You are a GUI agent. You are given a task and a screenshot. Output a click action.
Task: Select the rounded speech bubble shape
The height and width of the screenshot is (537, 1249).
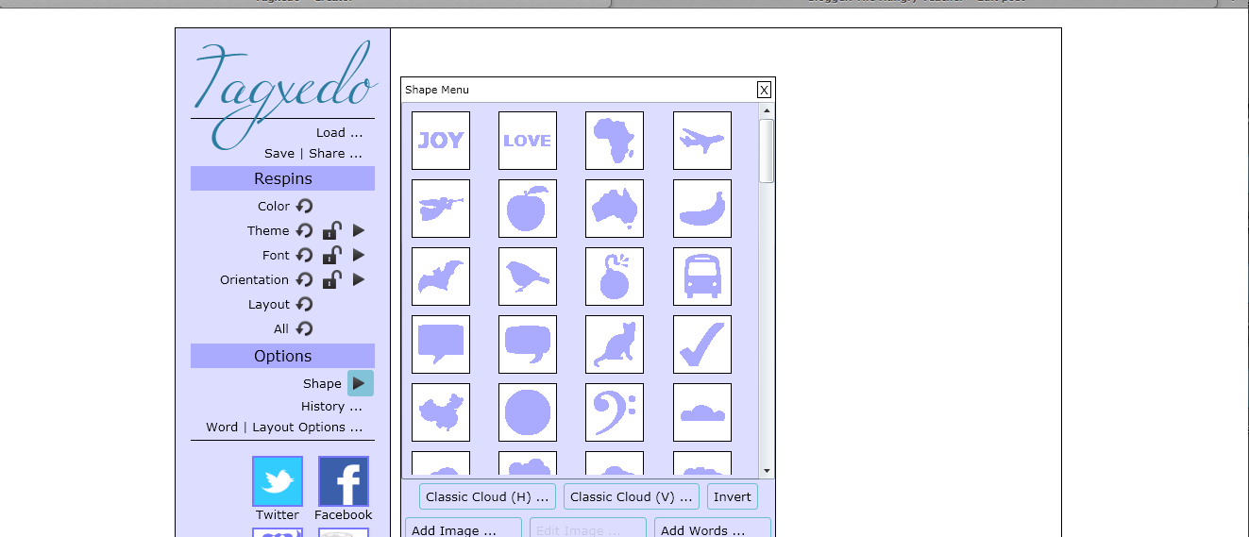(x=528, y=344)
